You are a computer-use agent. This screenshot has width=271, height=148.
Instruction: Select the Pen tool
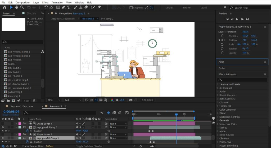coord(64,7)
